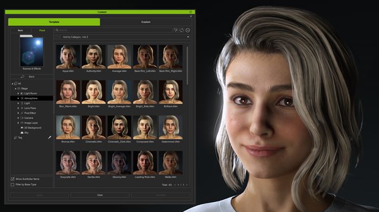Click the Post Effect icon in the tree

22,113
